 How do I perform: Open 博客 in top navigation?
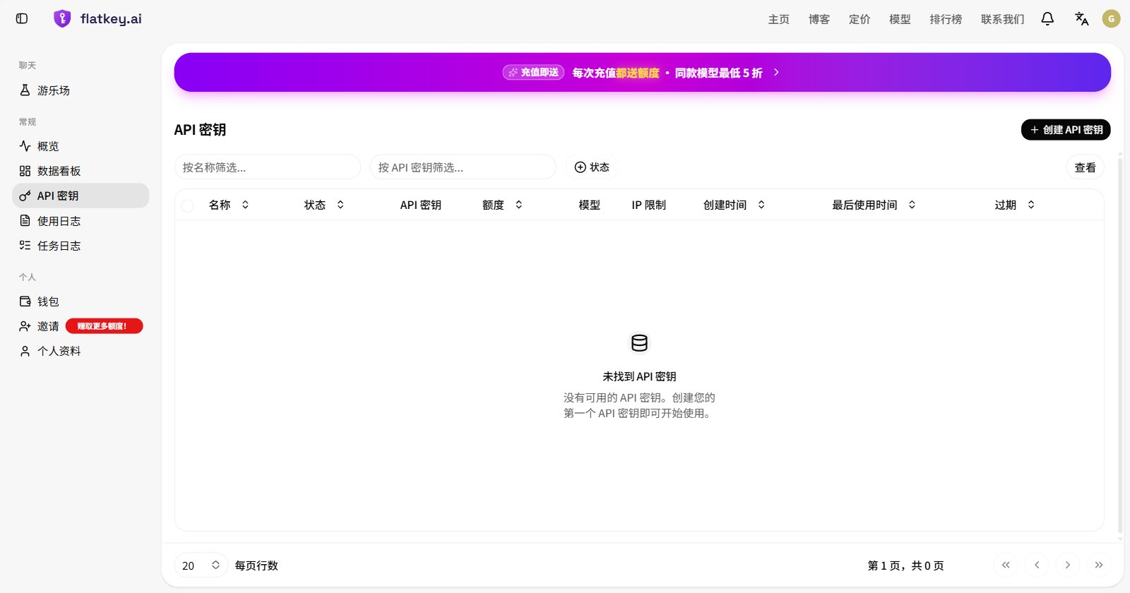click(x=819, y=19)
